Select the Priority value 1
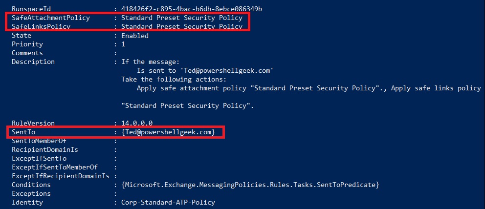The image size is (485, 209). (123, 44)
